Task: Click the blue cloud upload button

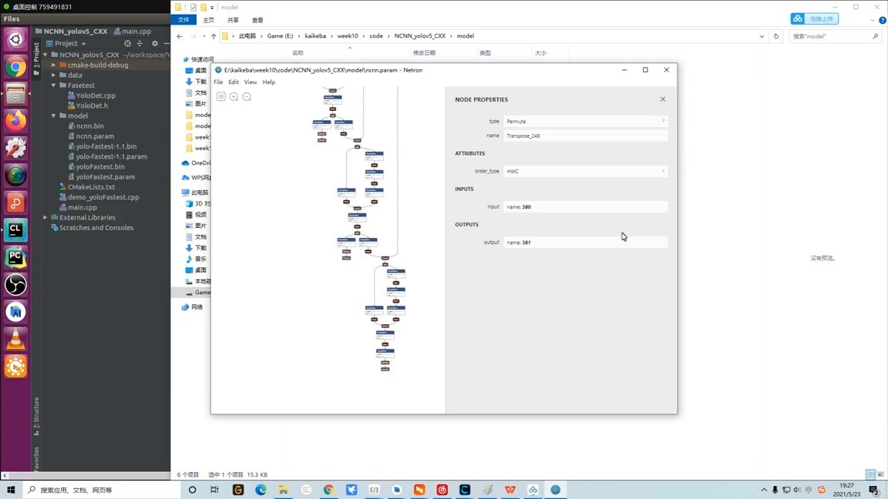Action: coord(814,18)
